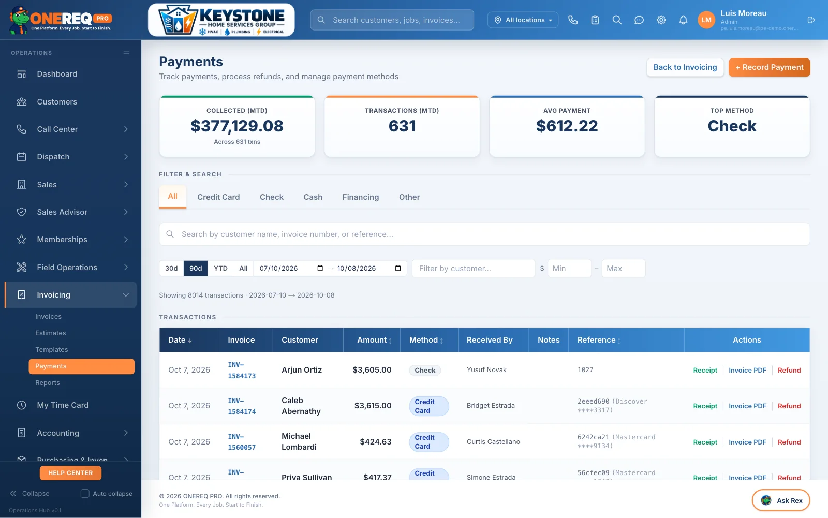This screenshot has width=828, height=518.
Task: Click the phone icon in top header
Action: pos(573,20)
